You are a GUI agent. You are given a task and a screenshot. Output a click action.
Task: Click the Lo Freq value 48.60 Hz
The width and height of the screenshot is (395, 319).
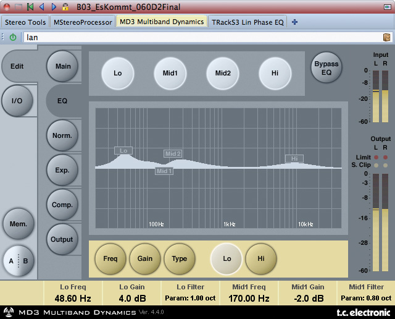[x=73, y=299]
